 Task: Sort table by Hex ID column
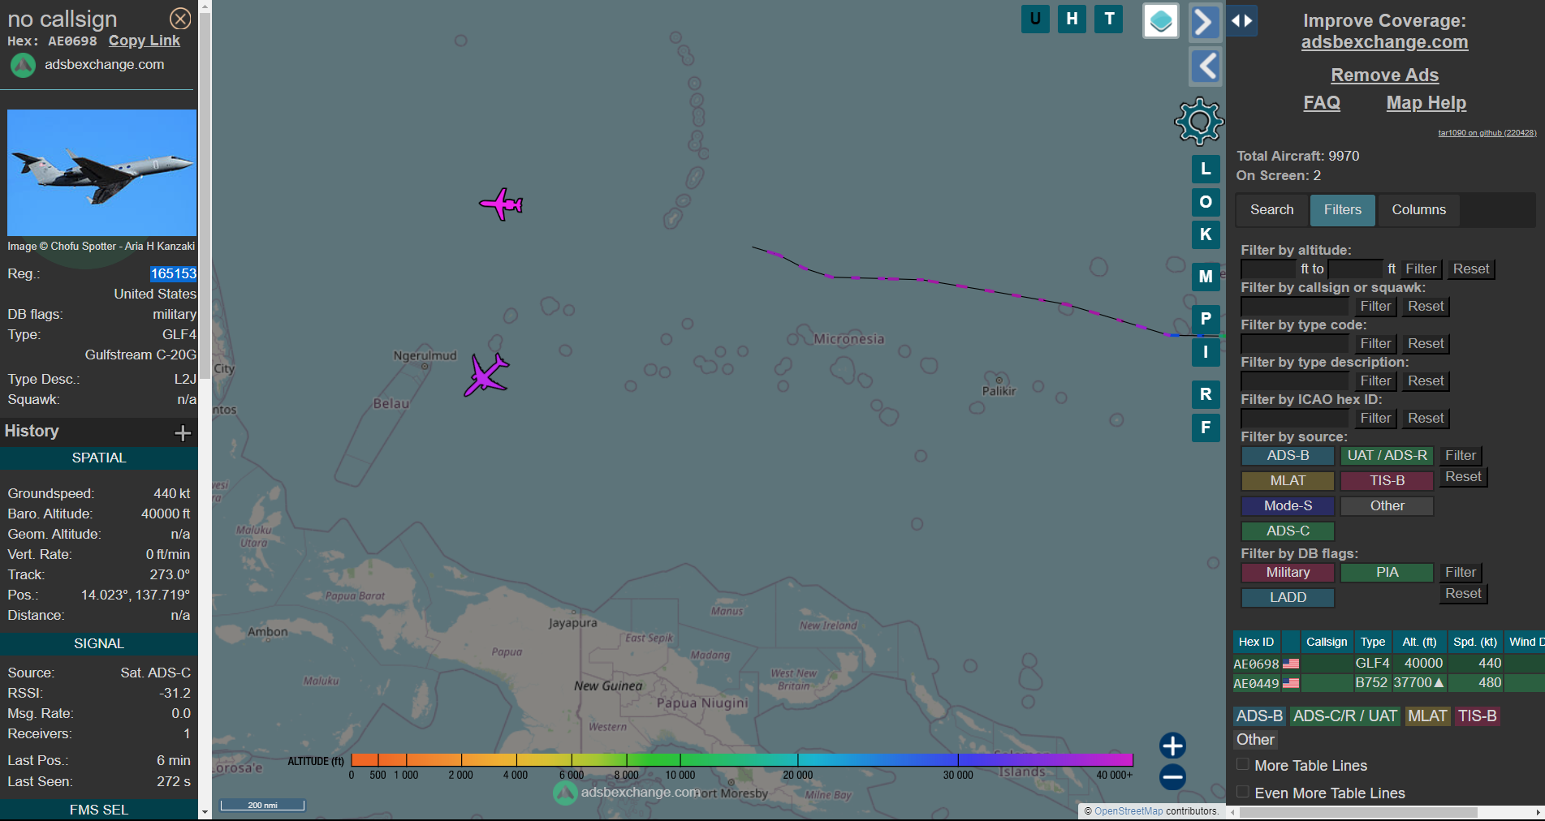point(1256,642)
